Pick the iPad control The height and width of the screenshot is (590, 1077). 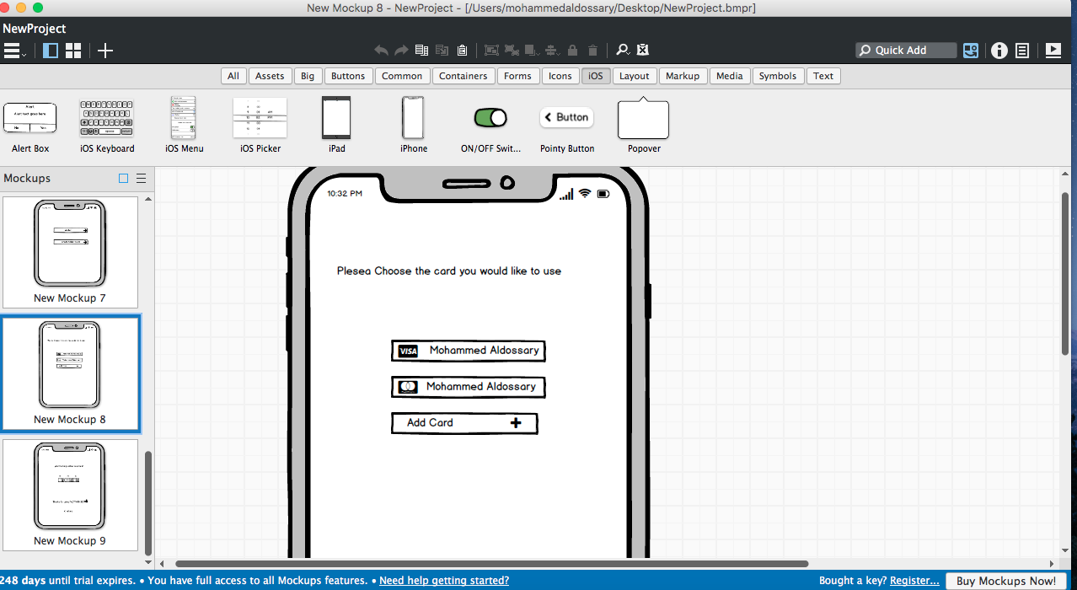[x=336, y=125]
